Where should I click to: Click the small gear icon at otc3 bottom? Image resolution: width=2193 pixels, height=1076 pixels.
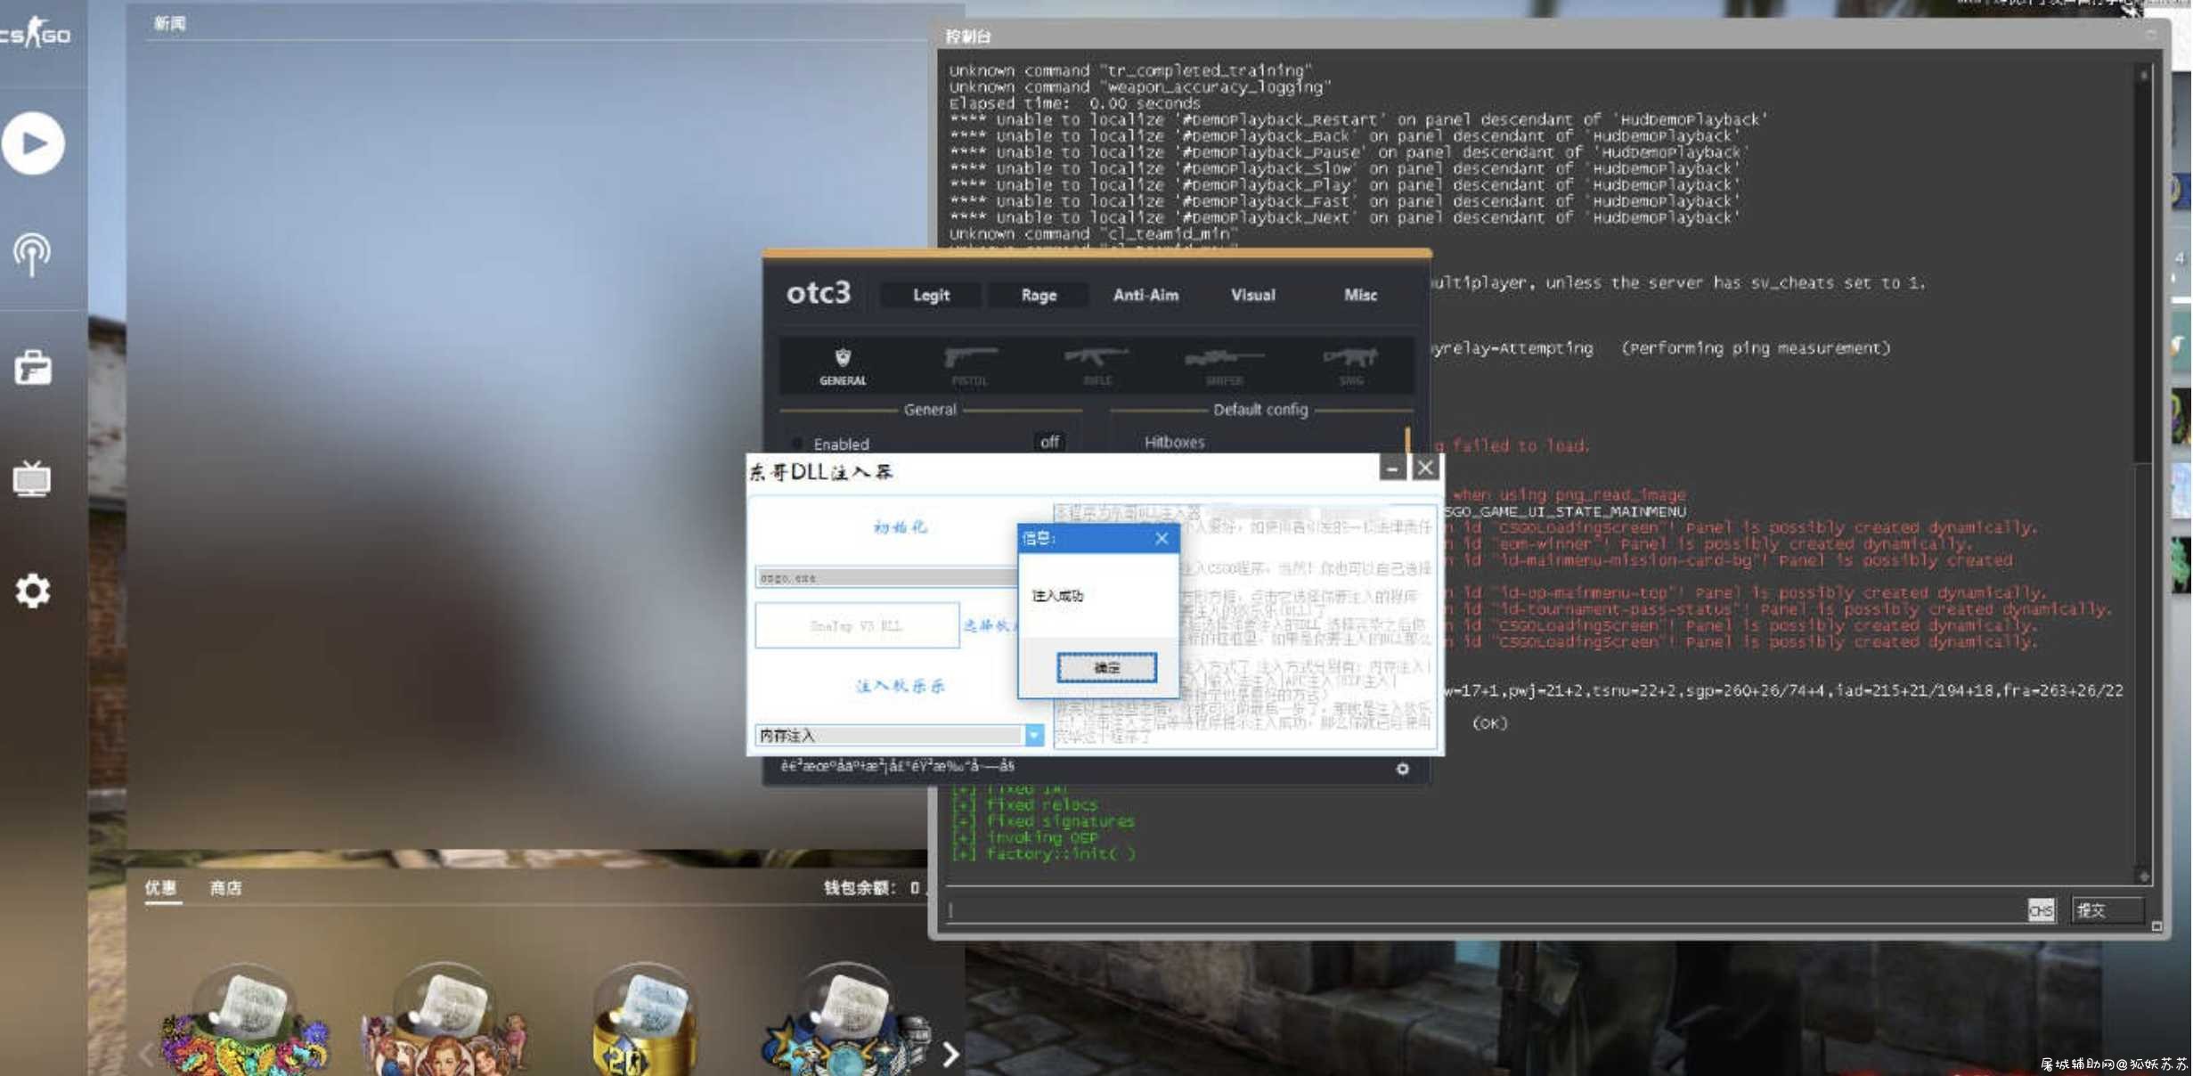click(1402, 769)
